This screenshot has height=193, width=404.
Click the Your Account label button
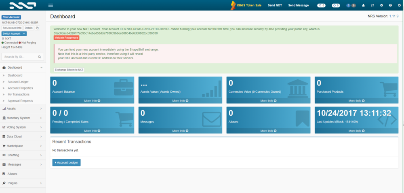(11, 17)
